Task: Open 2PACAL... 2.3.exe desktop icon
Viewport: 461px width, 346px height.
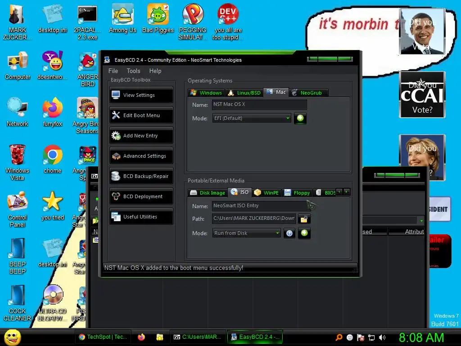Action: point(87,23)
